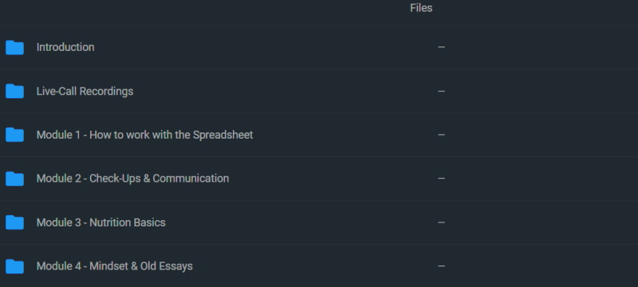Select the Module 1 folder icon
Screen dimensions: 638x287
click(14, 135)
